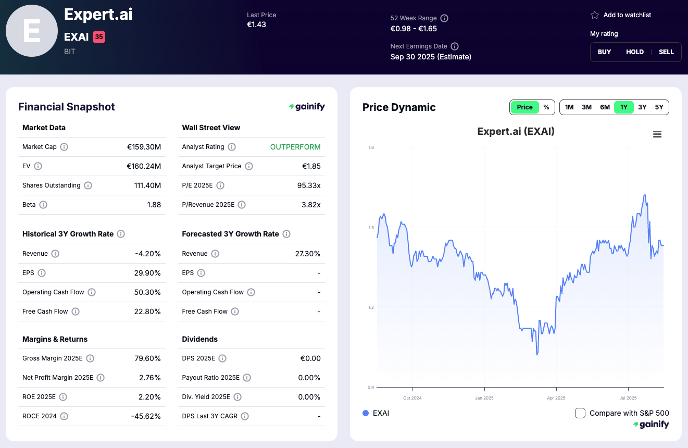Click the Expert.ai (EXAI) chart title
The height and width of the screenshot is (448, 688).
click(x=516, y=131)
